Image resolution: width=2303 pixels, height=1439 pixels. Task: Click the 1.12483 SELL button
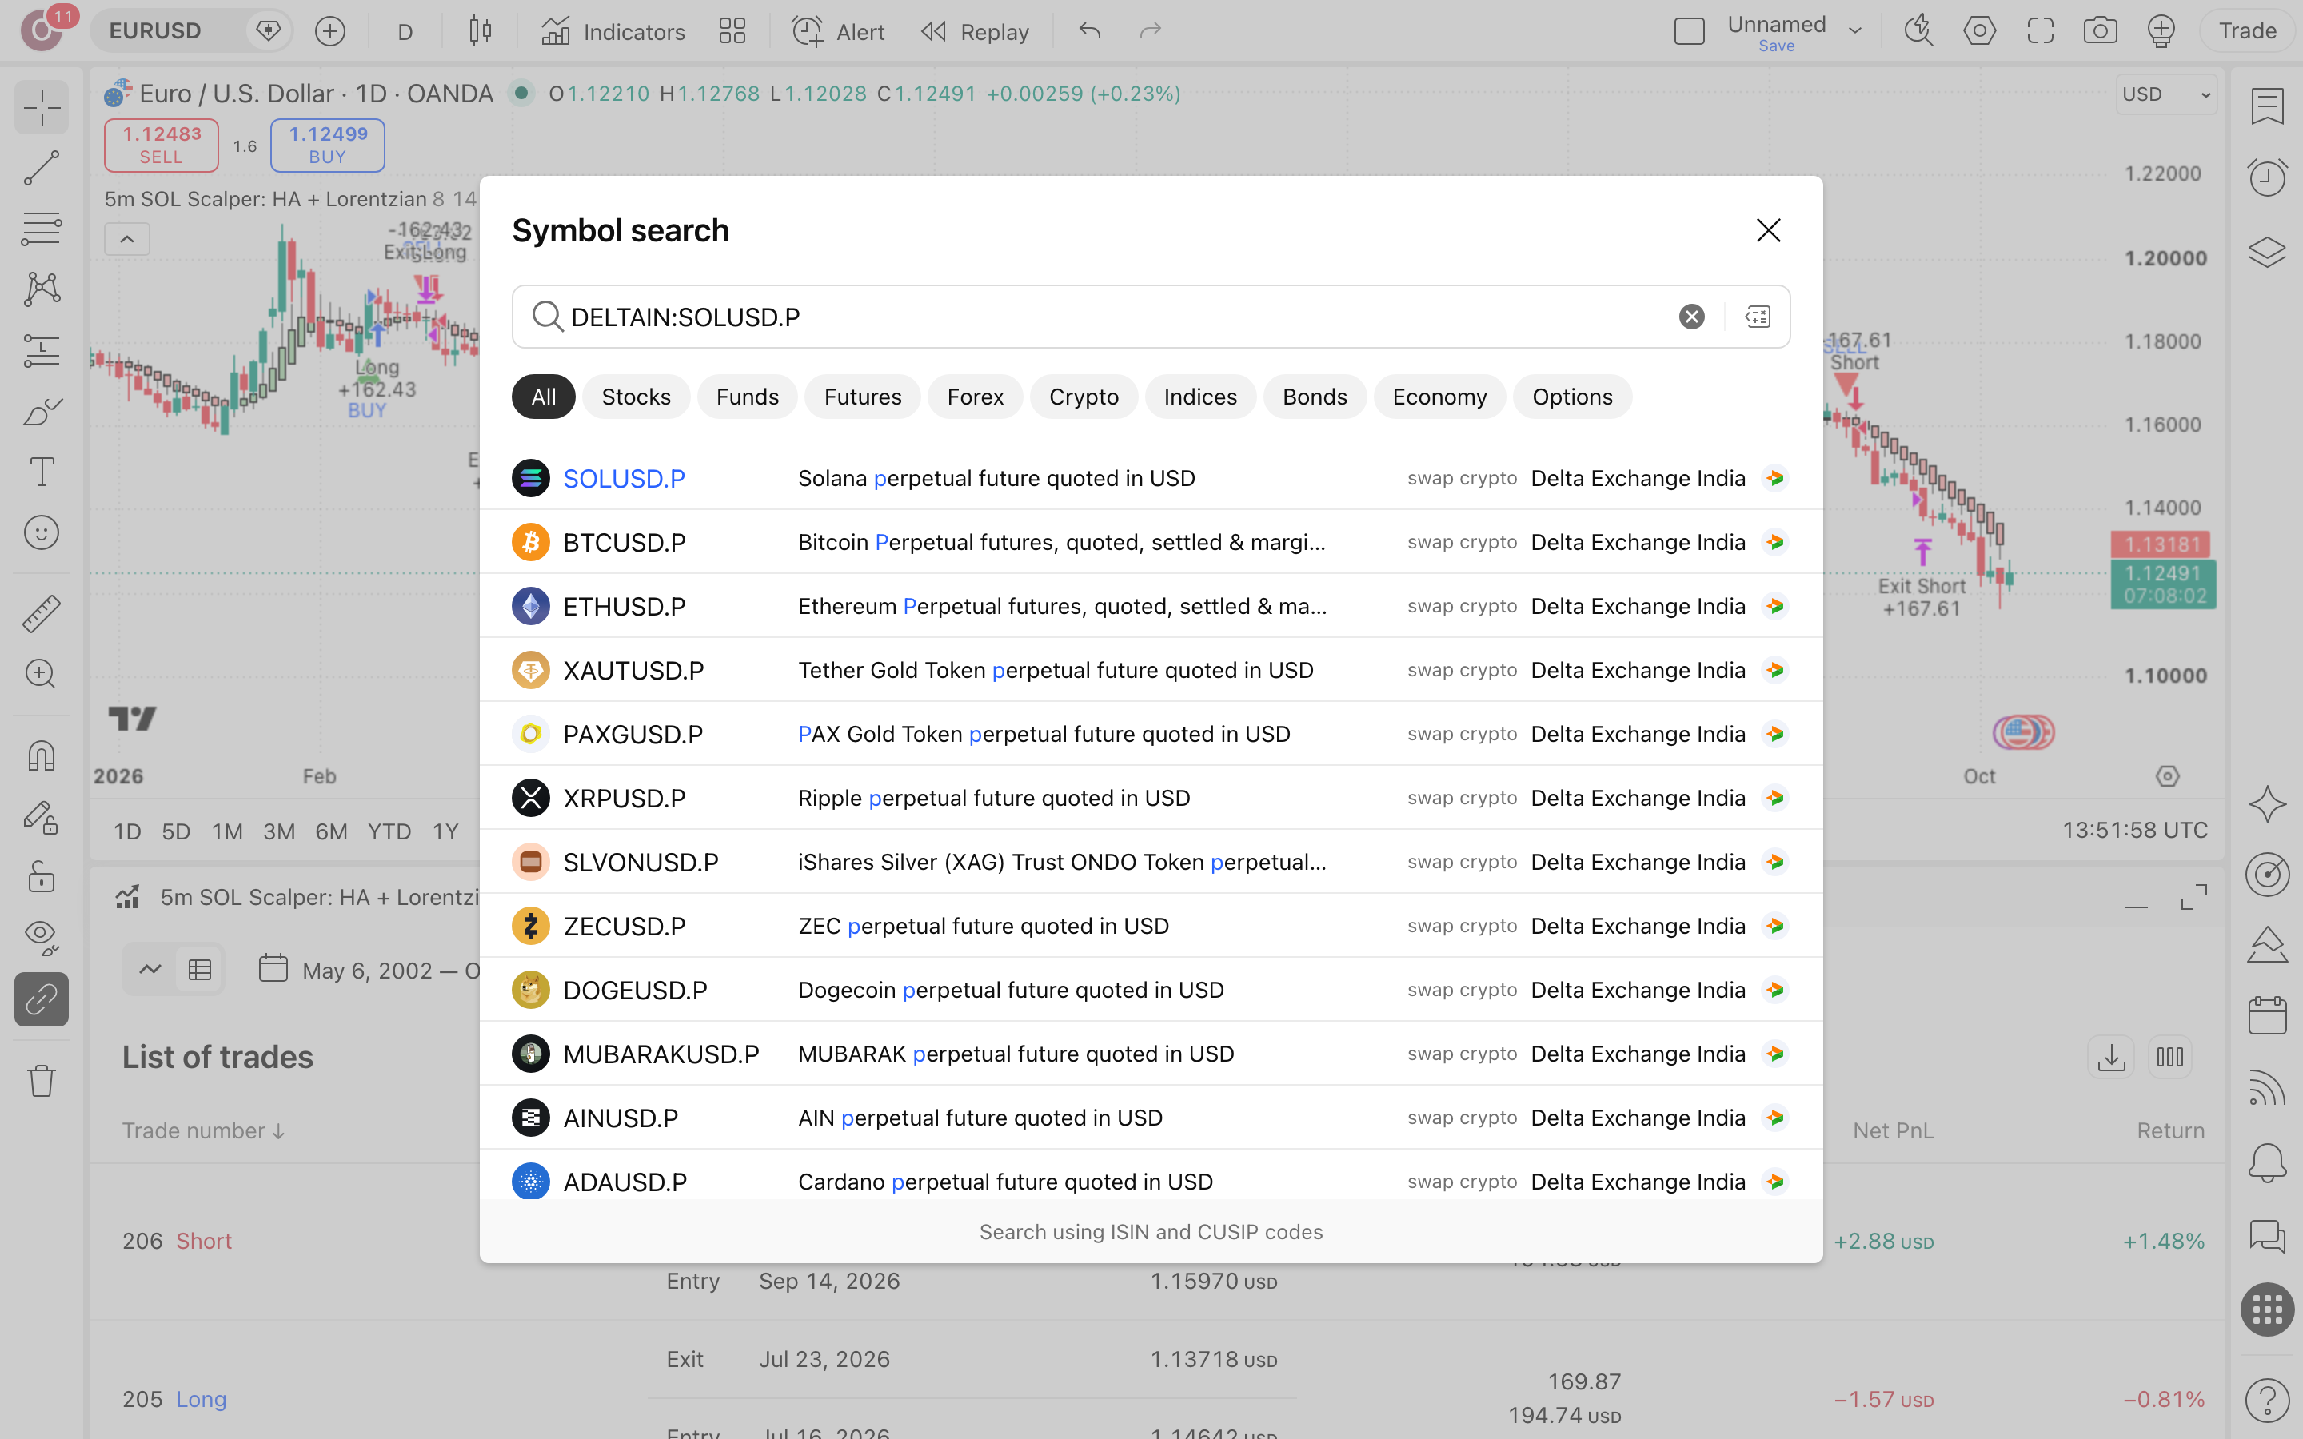(x=161, y=145)
